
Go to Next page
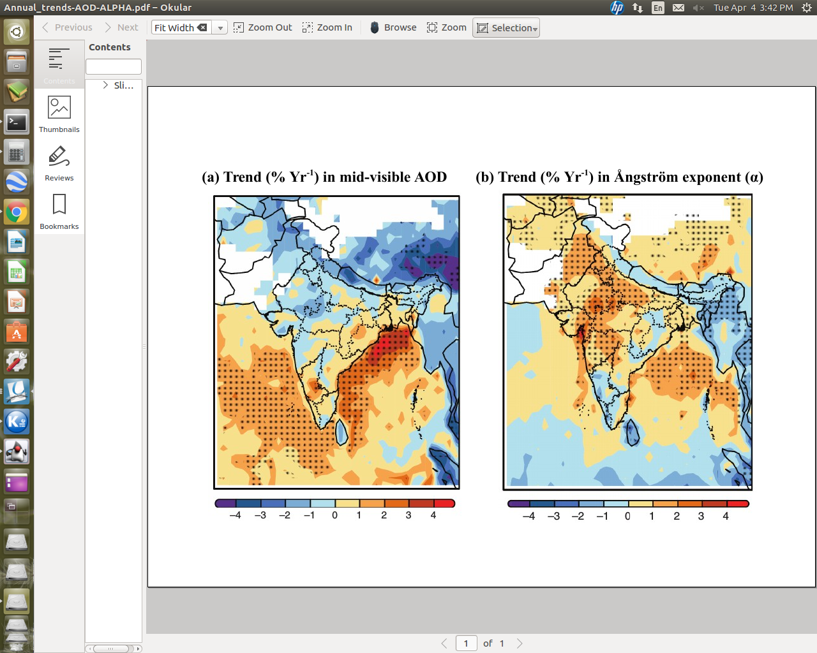click(121, 27)
